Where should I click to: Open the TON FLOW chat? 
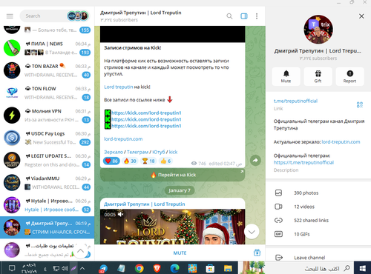tap(47, 93)
